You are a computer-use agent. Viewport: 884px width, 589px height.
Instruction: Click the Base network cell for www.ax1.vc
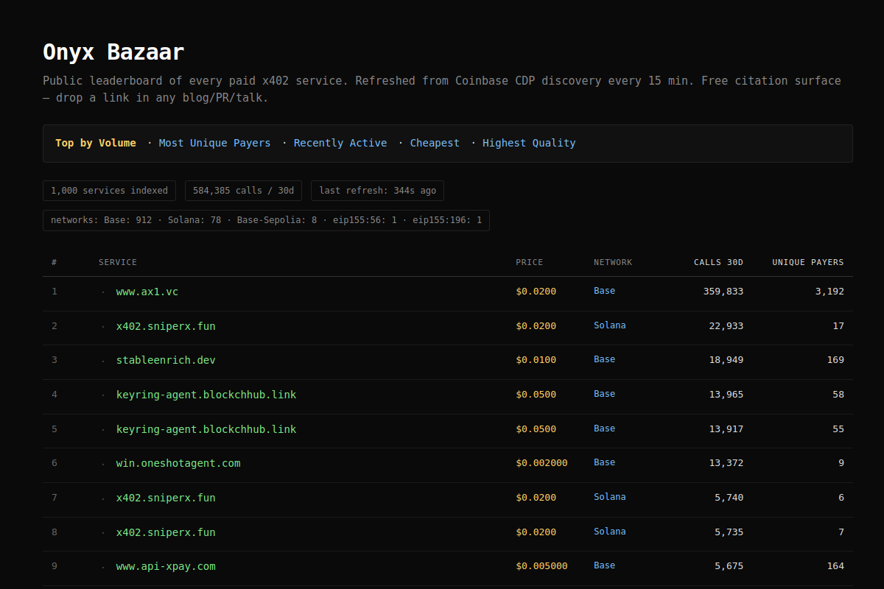(x=604, y=291)
